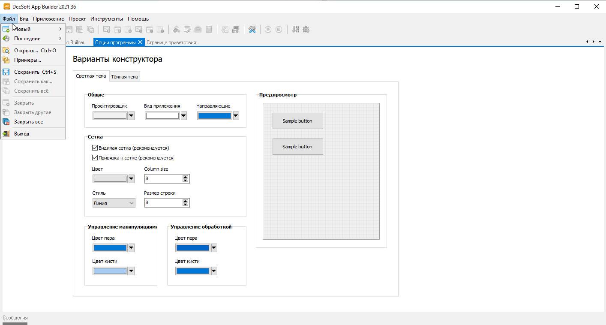Click the binary sort toolbar icon

pyautogui.click(x=295, y=30)
